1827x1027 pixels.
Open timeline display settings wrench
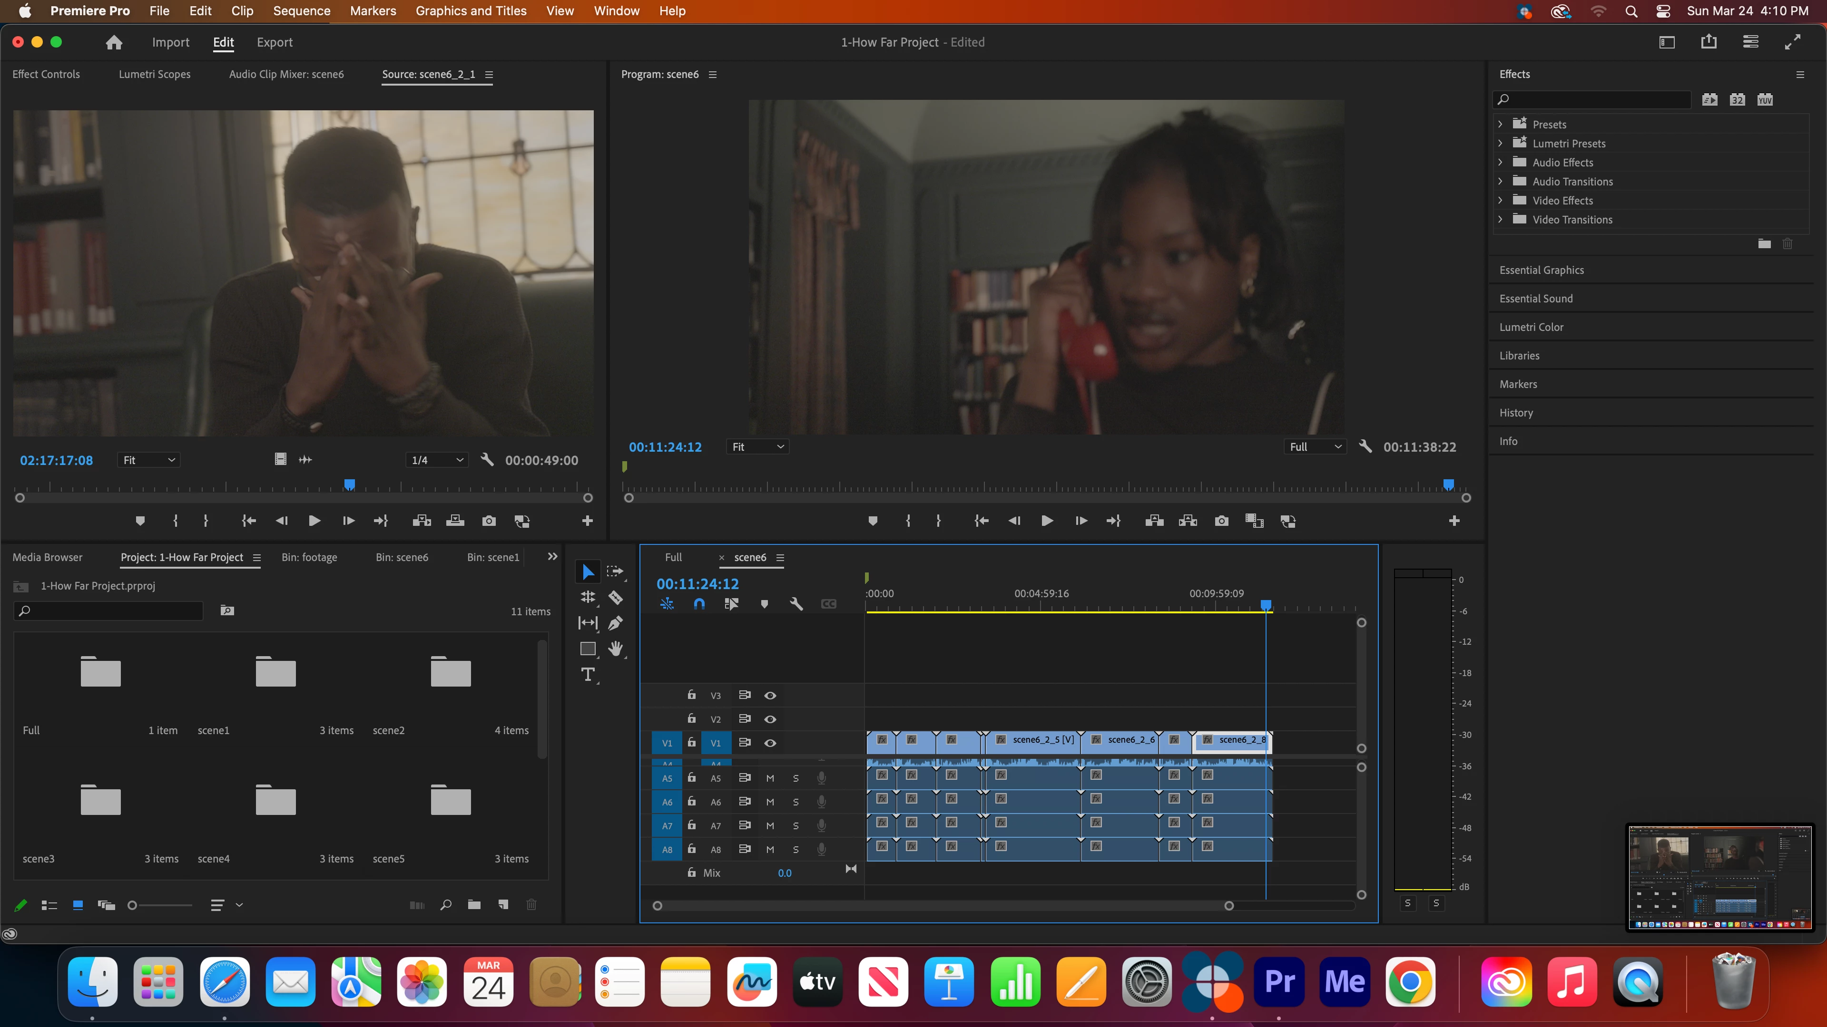796,604
